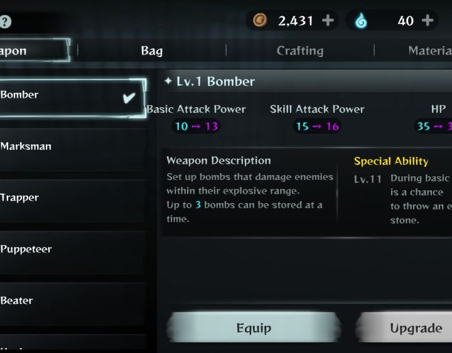View Basic Attack Power 10 to 13 stat
Viewport: 452px width, 353px height.
[x=196, y=126]
